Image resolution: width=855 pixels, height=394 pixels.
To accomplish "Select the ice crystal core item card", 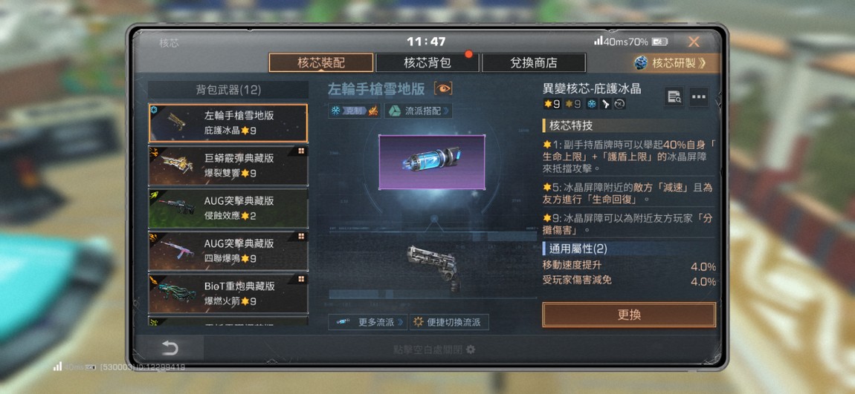I will [432, 162].
